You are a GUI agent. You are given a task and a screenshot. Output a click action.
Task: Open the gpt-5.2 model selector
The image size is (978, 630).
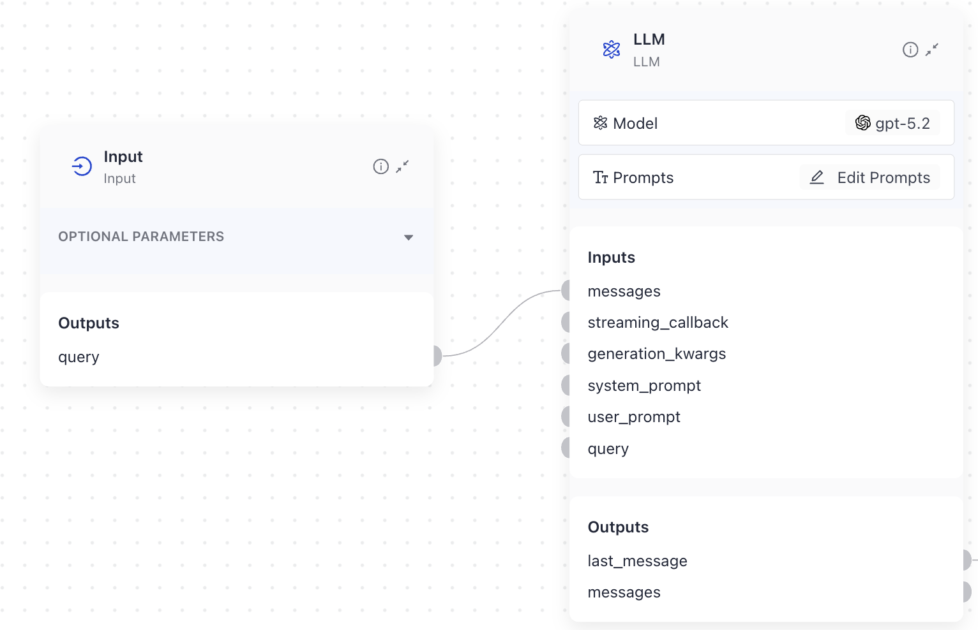click(x=892, y=122)
